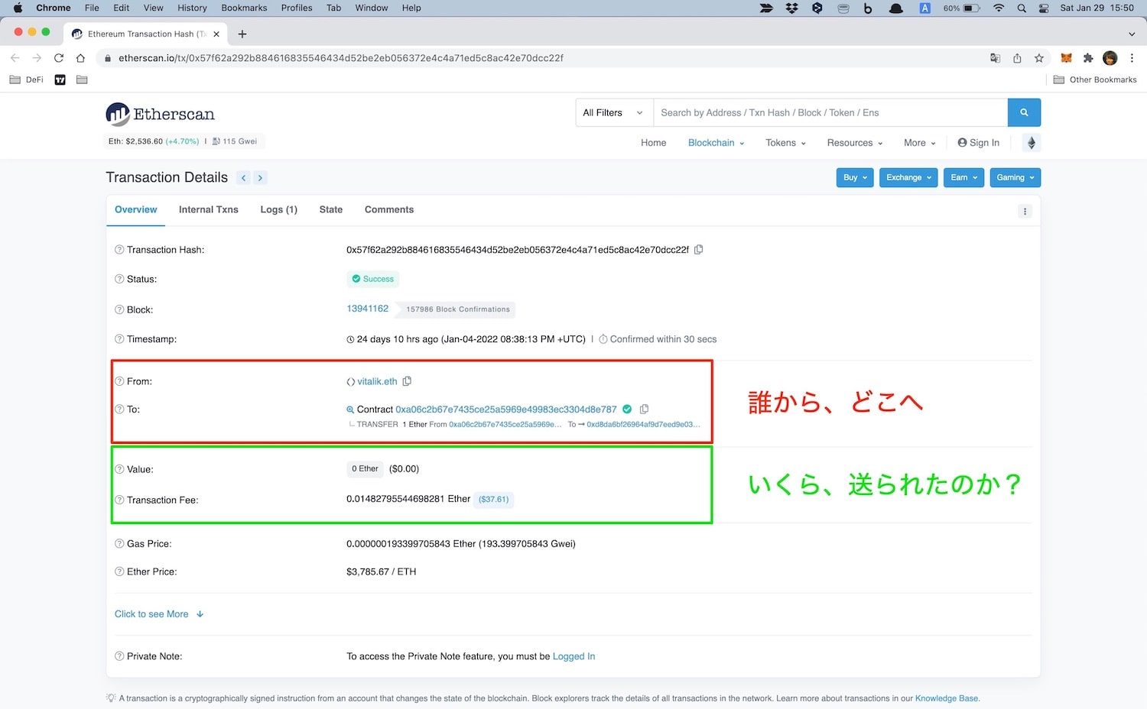Switch to the Overview tab
The width and height of the screenshot is (1147, 709).
136,209
